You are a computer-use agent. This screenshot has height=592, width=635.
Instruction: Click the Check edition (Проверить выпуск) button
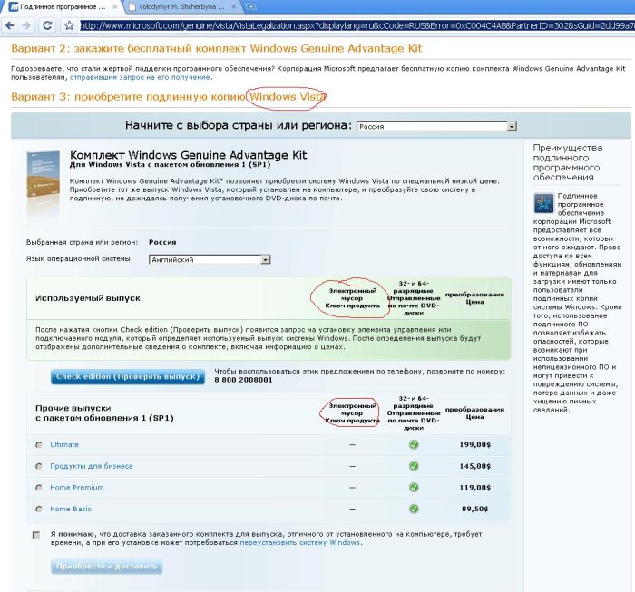click(x=128, y=377)
